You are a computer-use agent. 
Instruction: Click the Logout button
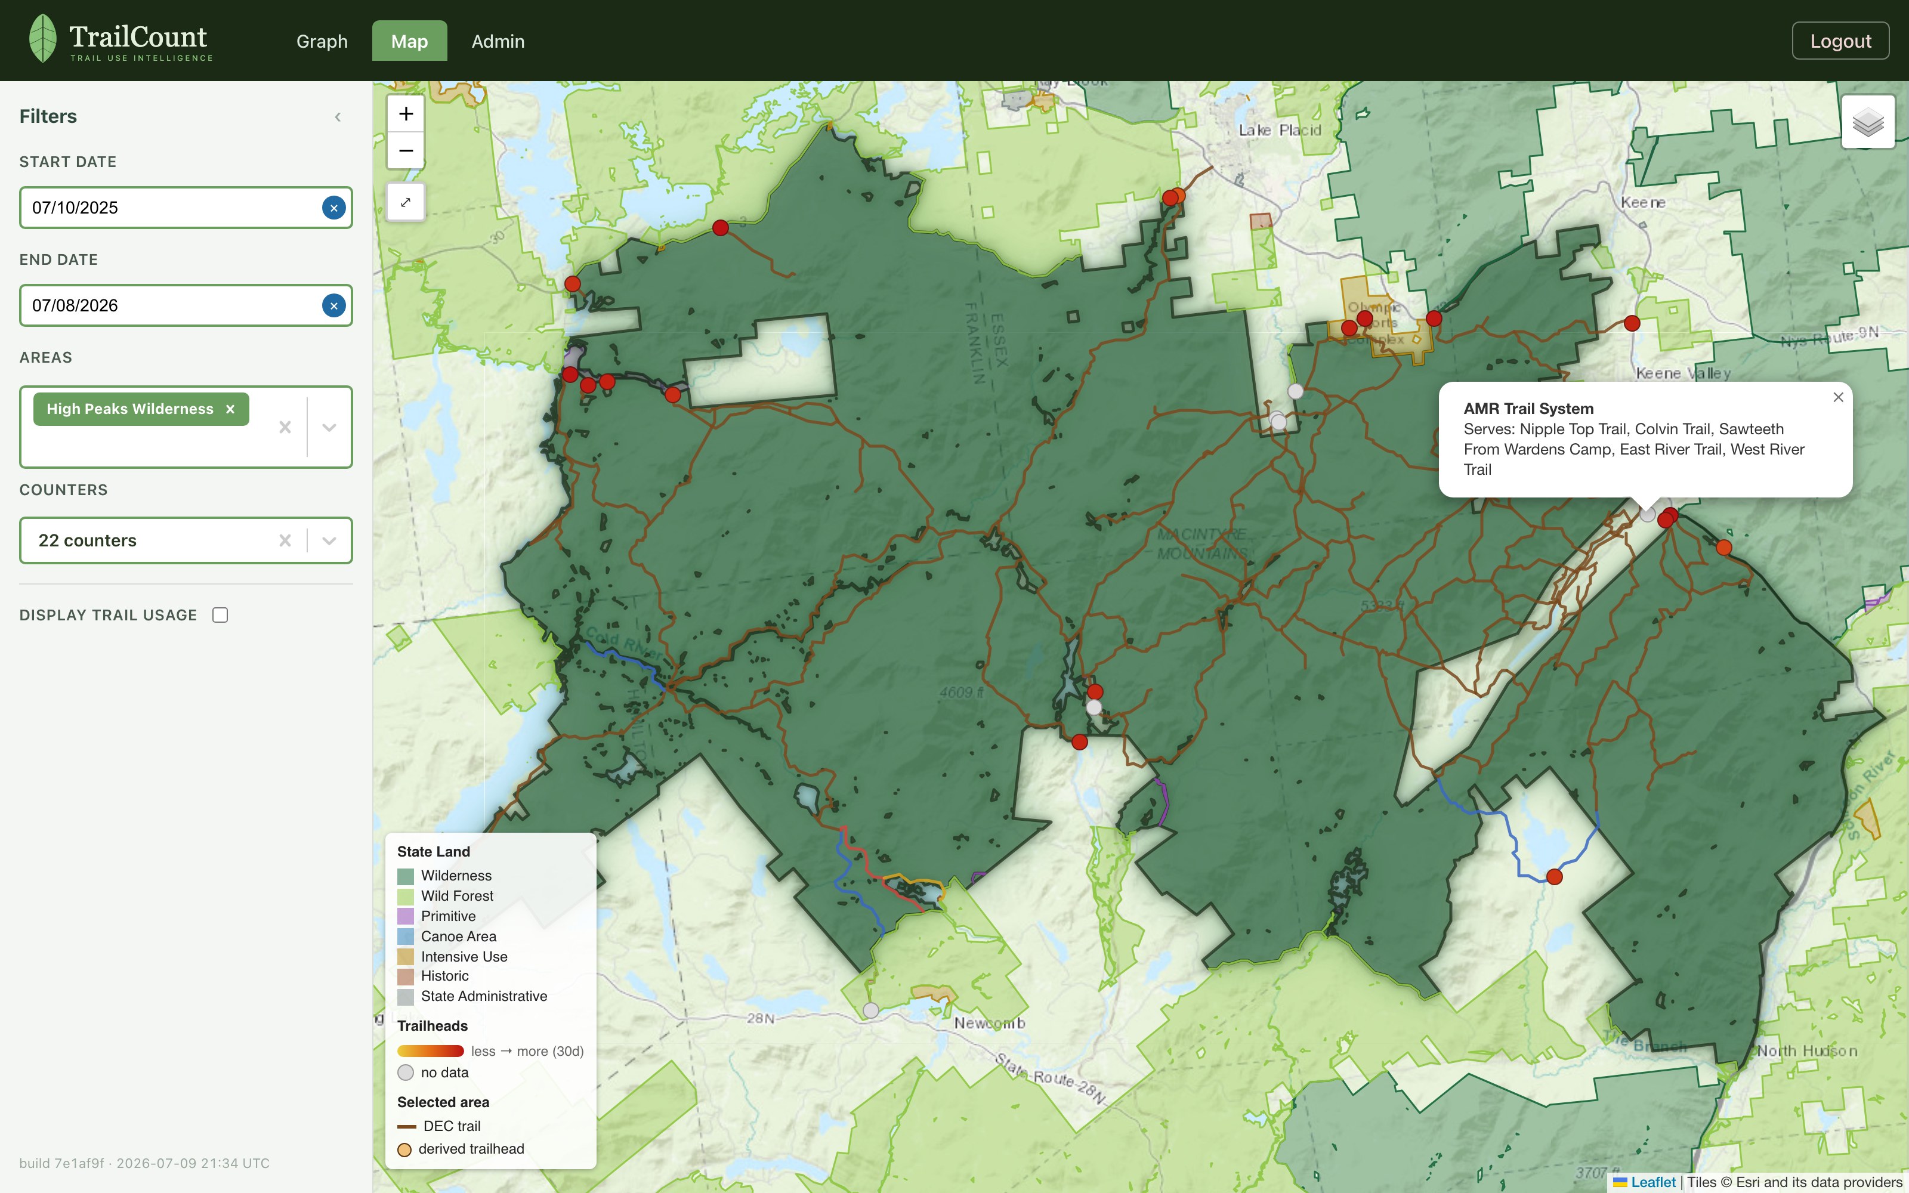point(1840,41)
